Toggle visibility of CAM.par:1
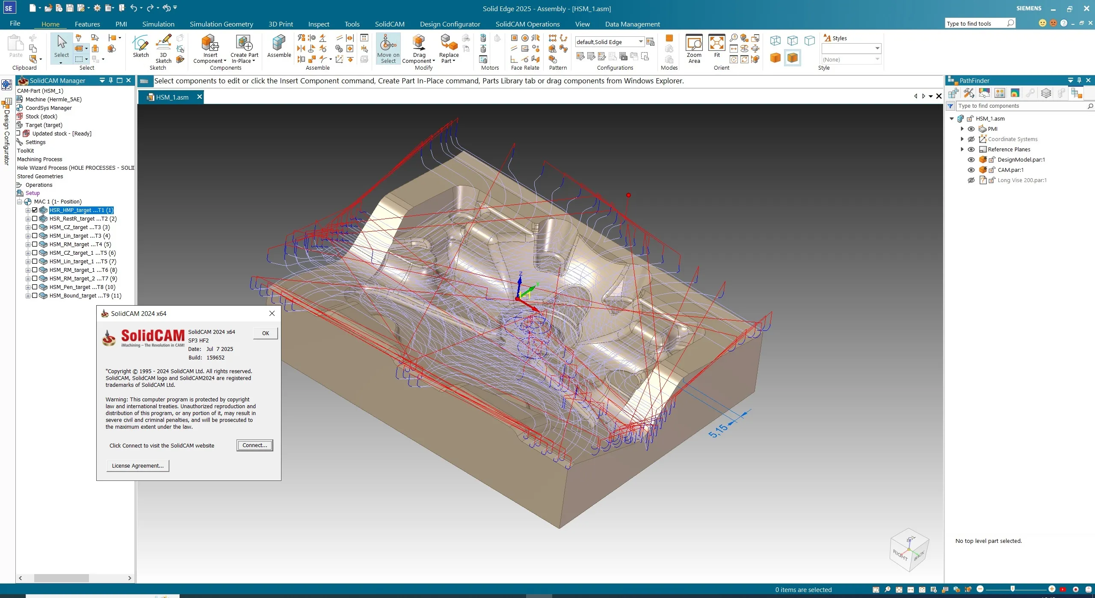Image resolution: width=1095 pixels, height=598 pixels. [x=971, y=170]
